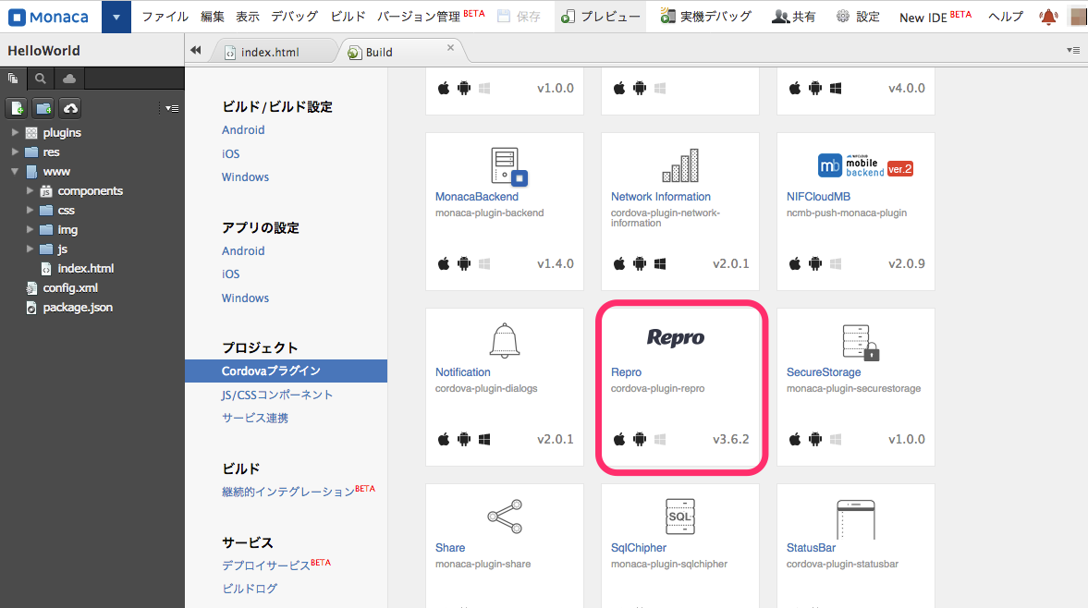The image size is (1088, 608).
Task: Open the Monaca dropdown arrow menu
Action: click(116, 17)
